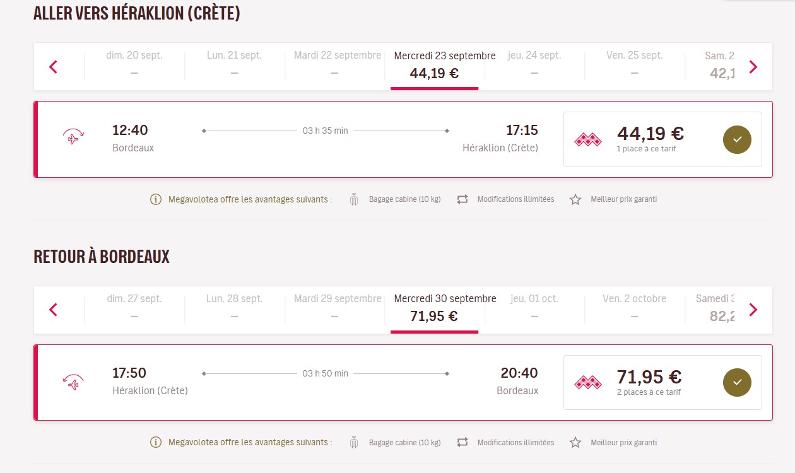The height and width of the screenshot is (473, 795).
Task: Show later outbound dates with right arrow
Action: [x=753, y=67]
